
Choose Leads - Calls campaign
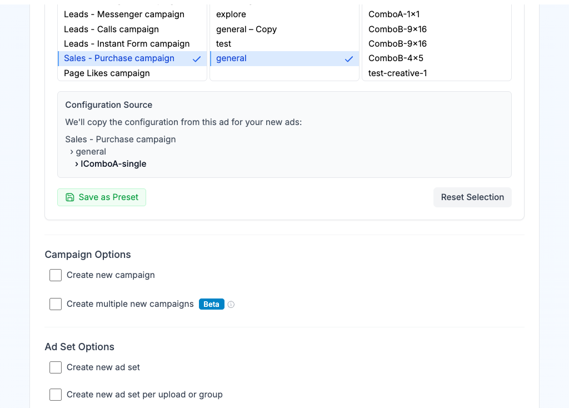(111, 29)
